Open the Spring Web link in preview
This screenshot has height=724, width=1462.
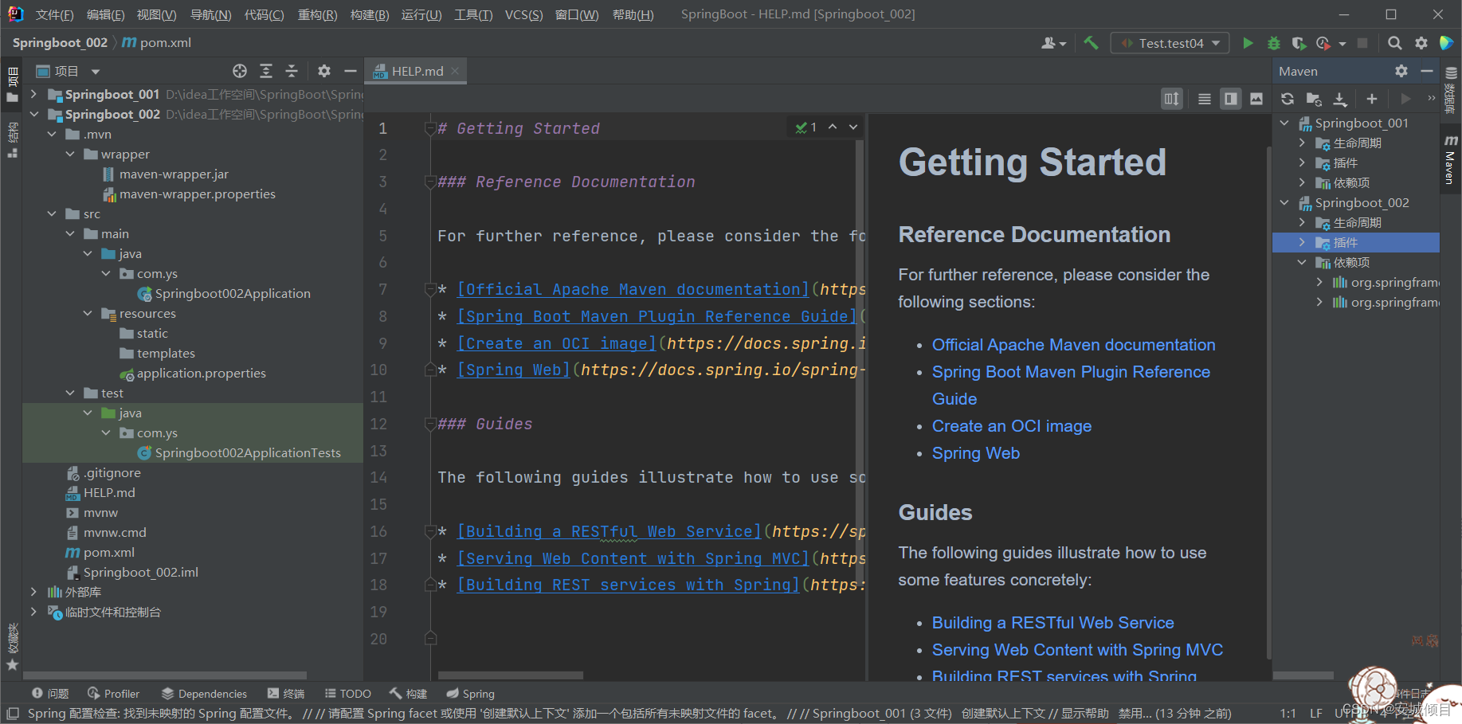pos(975,452)
